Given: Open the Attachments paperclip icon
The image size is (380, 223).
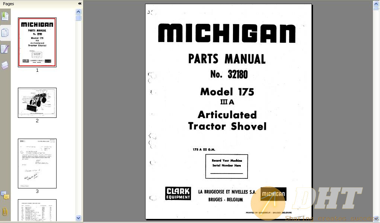Looking at the screenshot, I should (5, 211).
